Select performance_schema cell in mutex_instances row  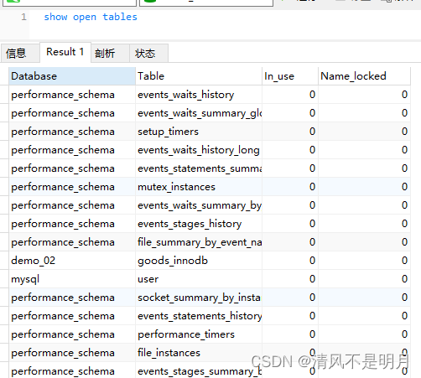point(72,187)
